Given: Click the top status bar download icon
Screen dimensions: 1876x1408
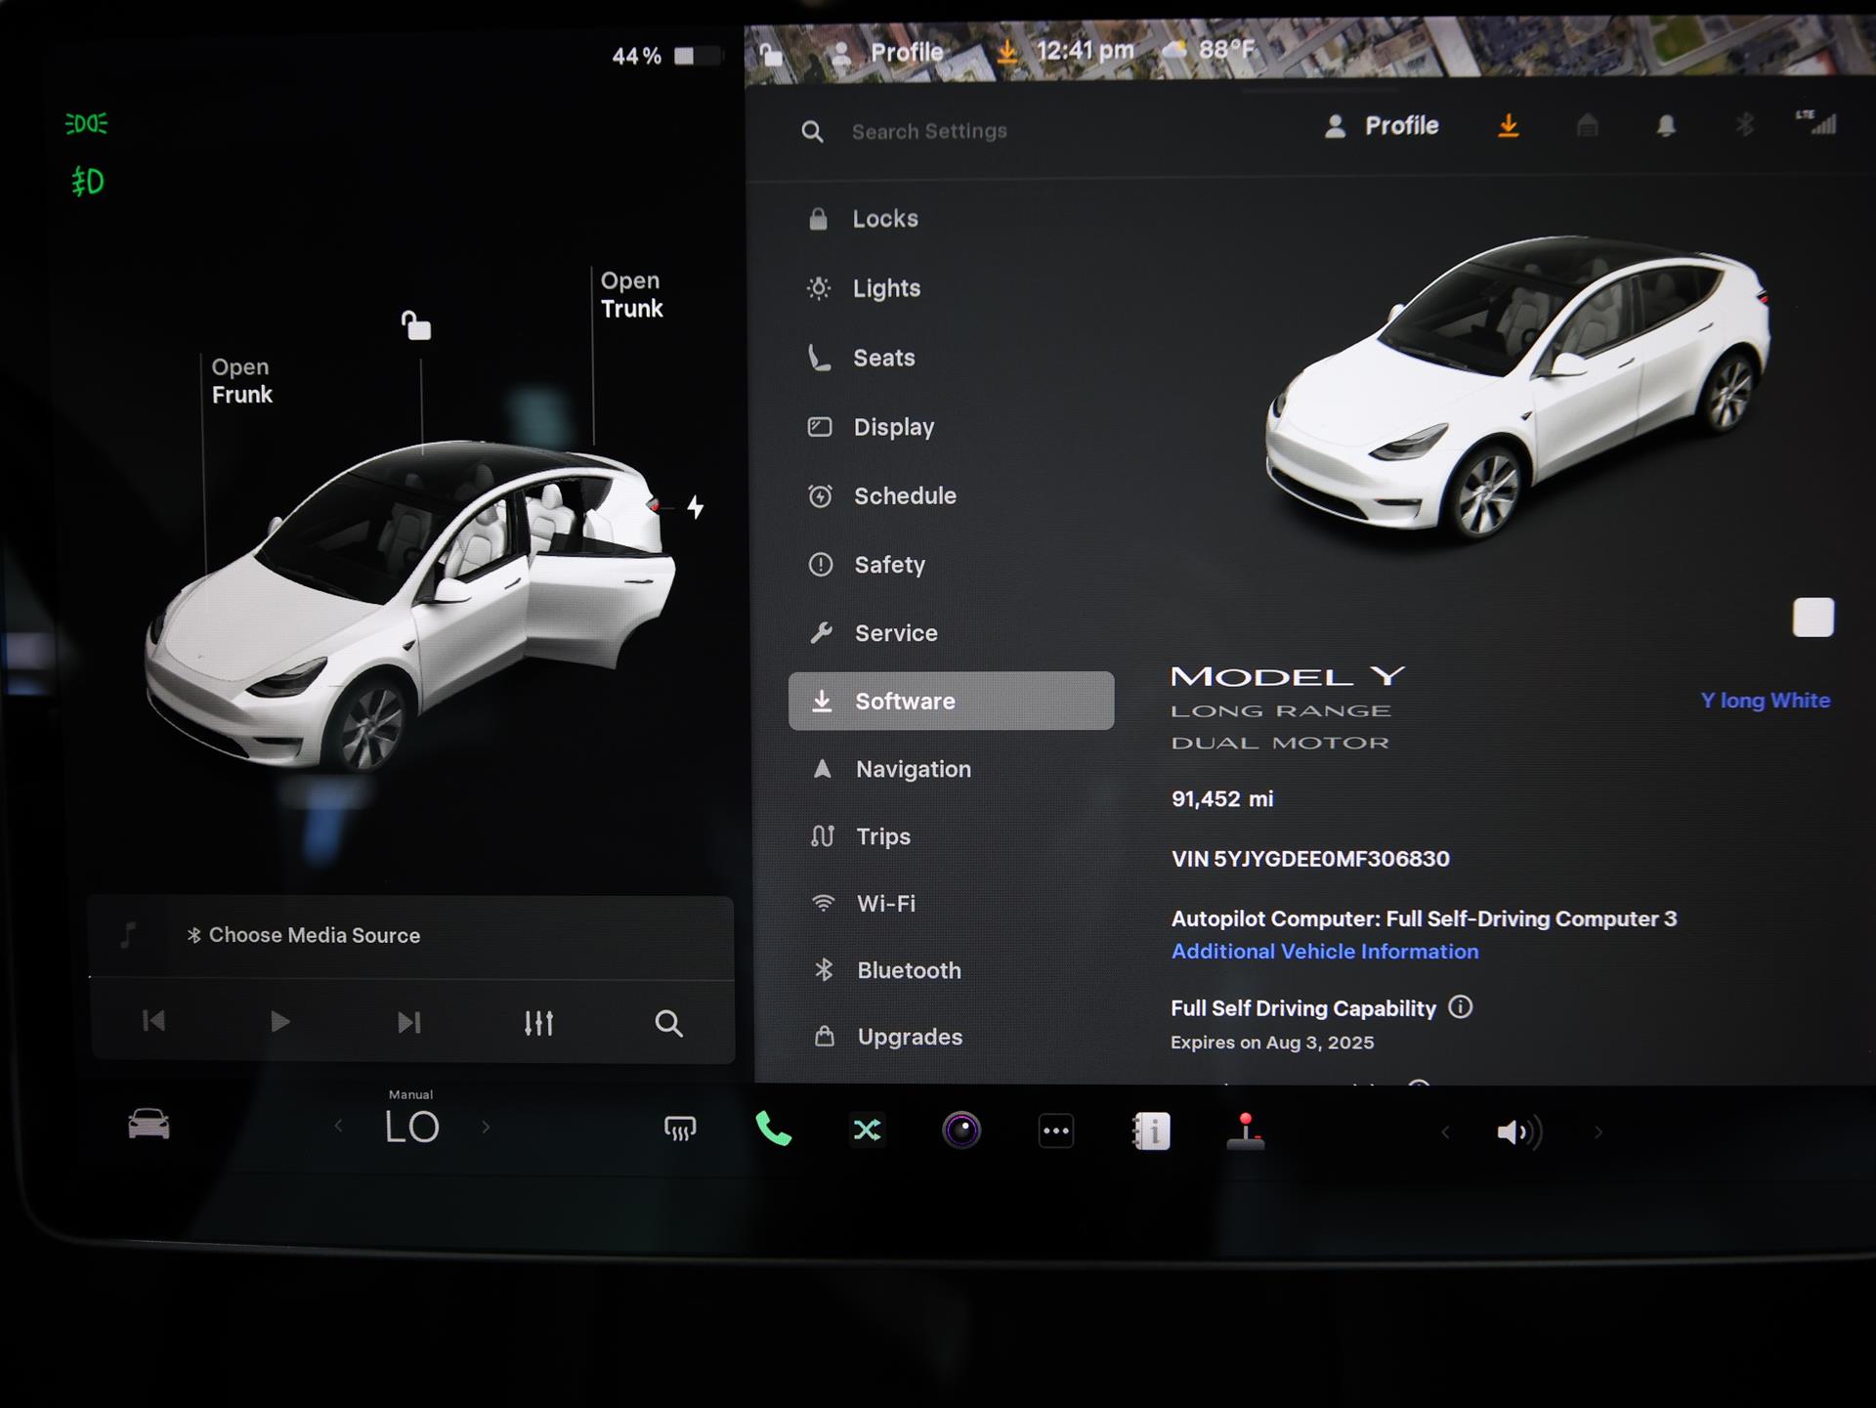Looking at the screenshot, I should [1006, 51].
